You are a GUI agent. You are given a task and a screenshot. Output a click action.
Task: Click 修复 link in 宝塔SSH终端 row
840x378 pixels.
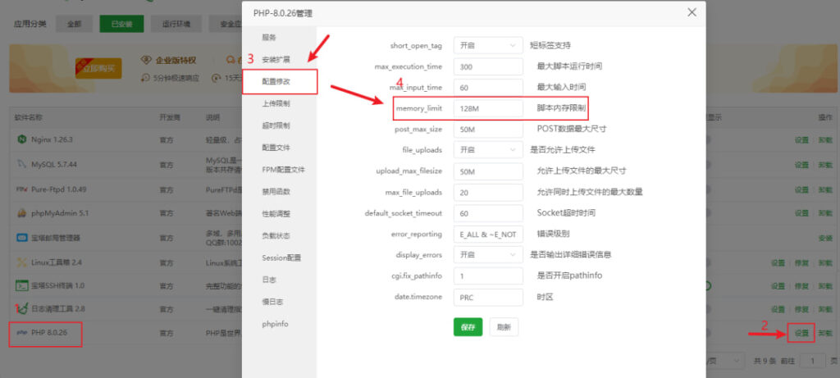pyautogui.click(x=801, y=286)
